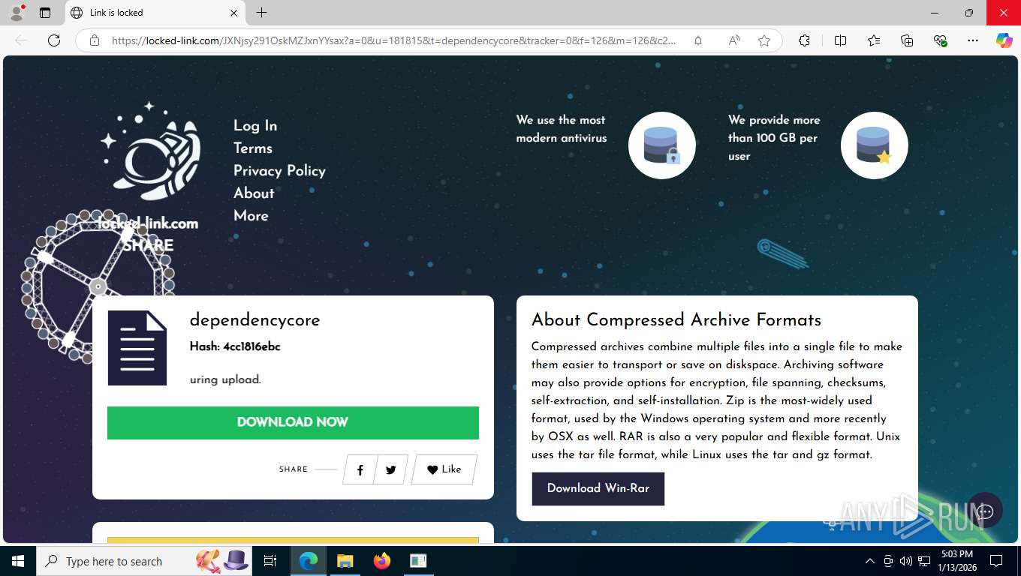Add page to favorites with the star icon
The height and width of the screenshot is (576, 1021).
(764, 40)
